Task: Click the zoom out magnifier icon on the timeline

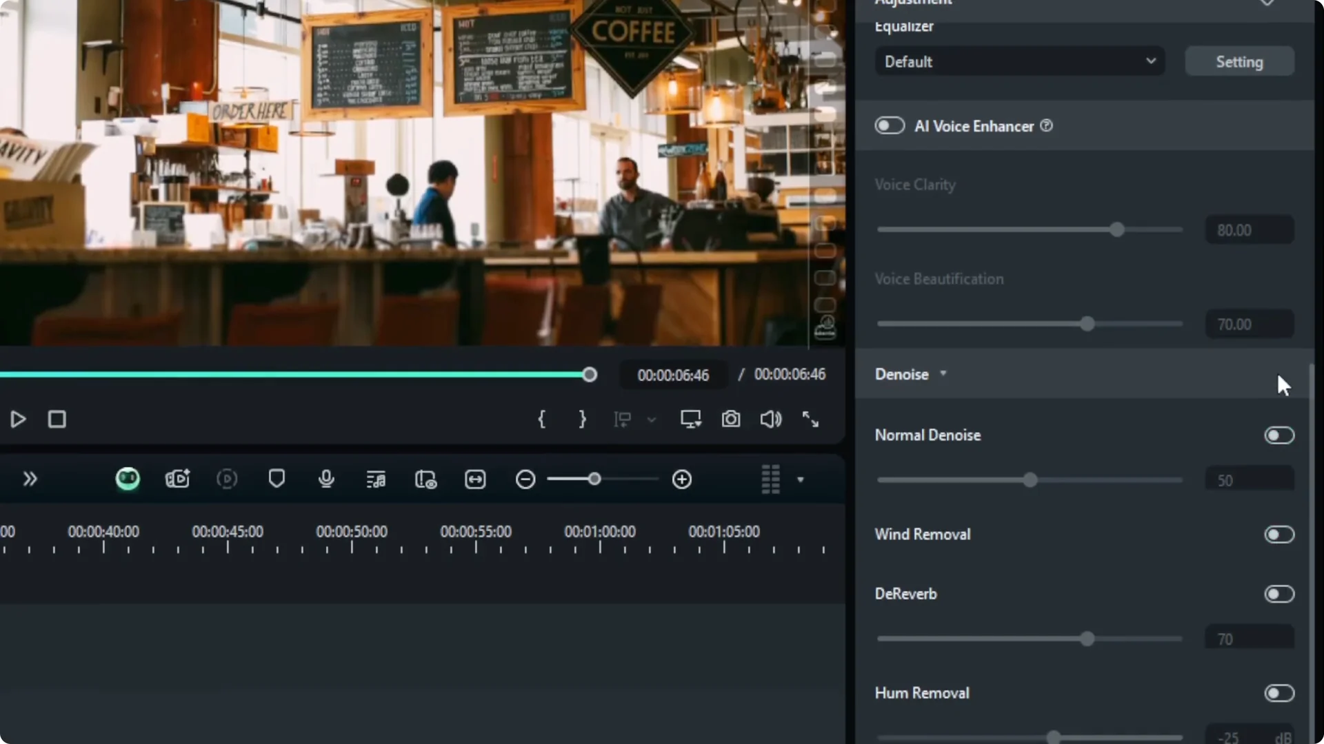Action: tap(525, 479)
